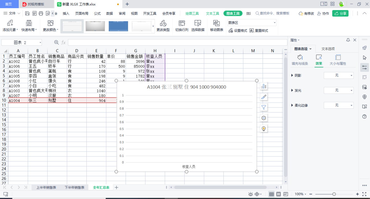Viewport: 370px width, 199px height.
Task: Open the chart area (图表区) combo box
Action: [x=252, y=23]
